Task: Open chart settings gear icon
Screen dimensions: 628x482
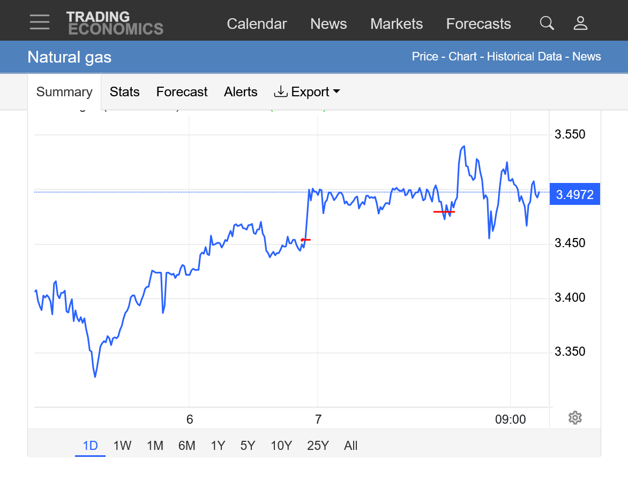Action: (x=575, y=418)
